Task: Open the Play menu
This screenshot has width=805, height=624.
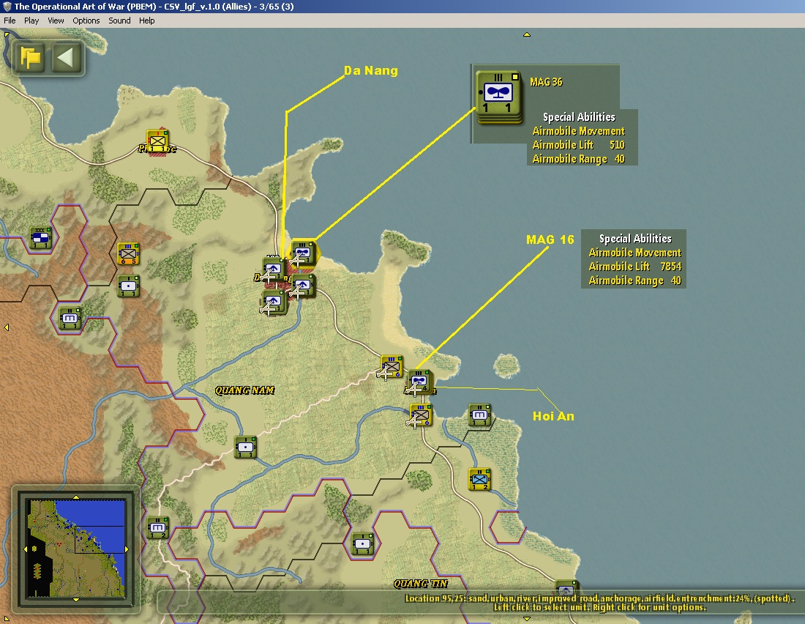Action: (31, 21)
